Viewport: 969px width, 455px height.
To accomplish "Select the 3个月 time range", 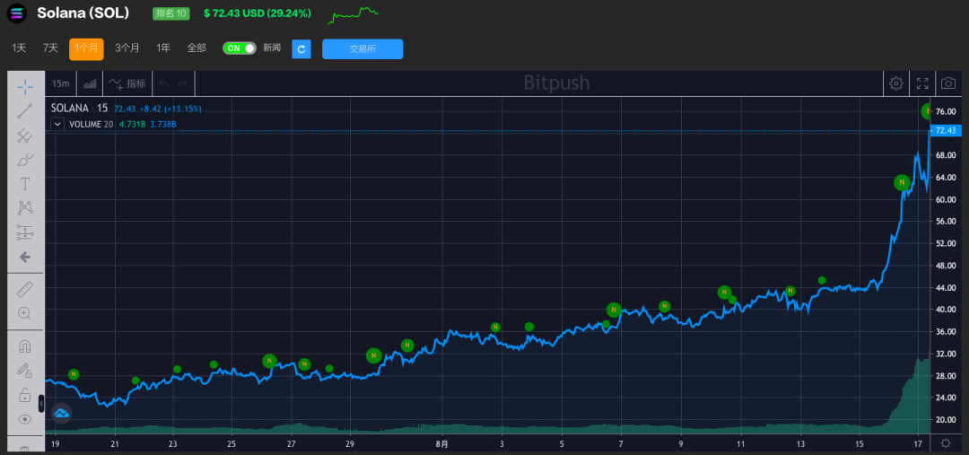I will pyautogui.click(x=127, y=48).
